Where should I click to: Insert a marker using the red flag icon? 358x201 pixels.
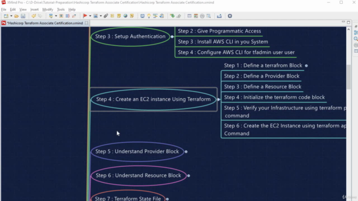[x=85, y=16]
